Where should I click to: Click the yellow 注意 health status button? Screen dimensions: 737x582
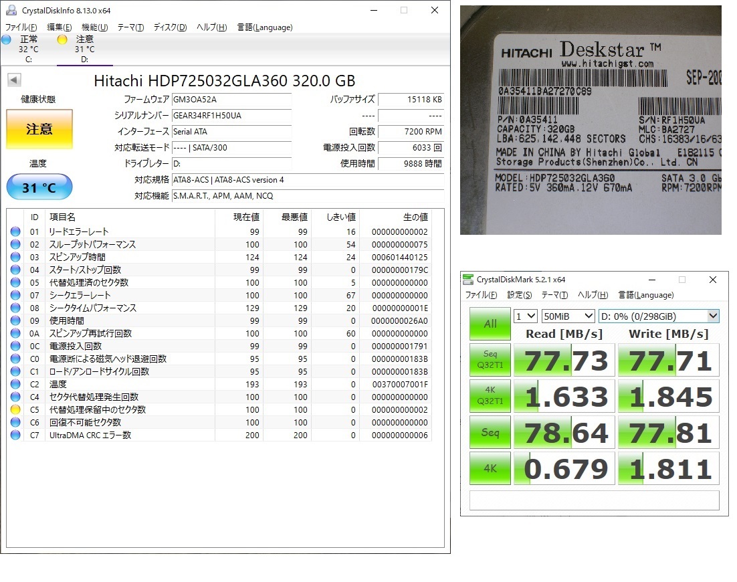(x=39, y=129)
